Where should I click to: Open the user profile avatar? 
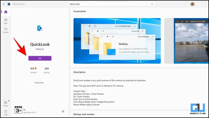(192, 4)
